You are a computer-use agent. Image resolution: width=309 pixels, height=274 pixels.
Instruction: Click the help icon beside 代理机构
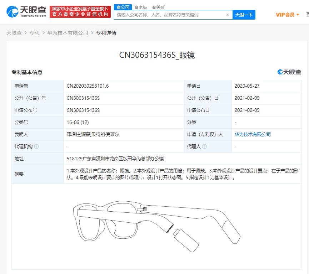click(37, 146)
